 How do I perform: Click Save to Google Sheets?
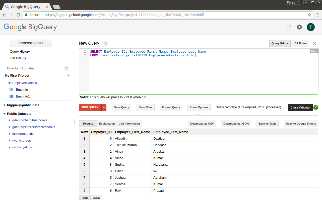click(301, 124)
